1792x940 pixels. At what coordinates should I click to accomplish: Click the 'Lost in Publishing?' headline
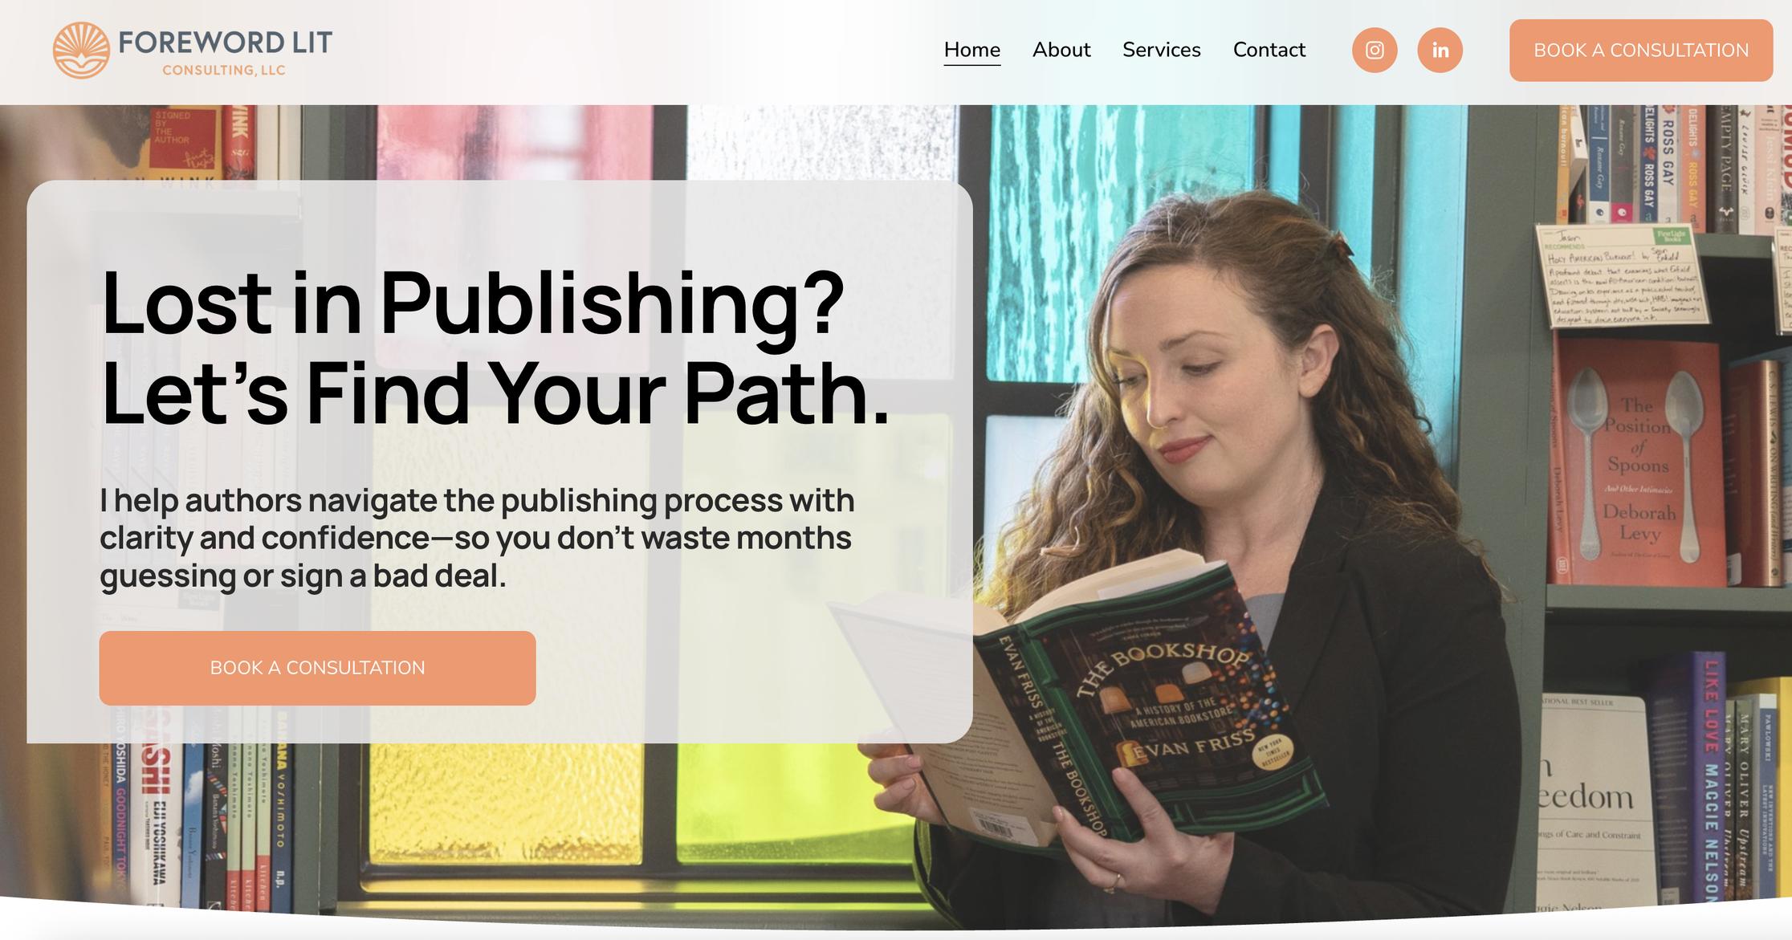click(x=473, y=303)
